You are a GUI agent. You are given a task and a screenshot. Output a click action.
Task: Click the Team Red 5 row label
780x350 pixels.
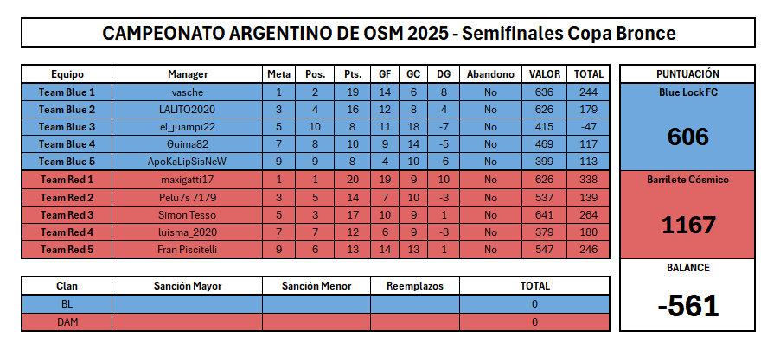pyautogui.click(x=67, y=250)
